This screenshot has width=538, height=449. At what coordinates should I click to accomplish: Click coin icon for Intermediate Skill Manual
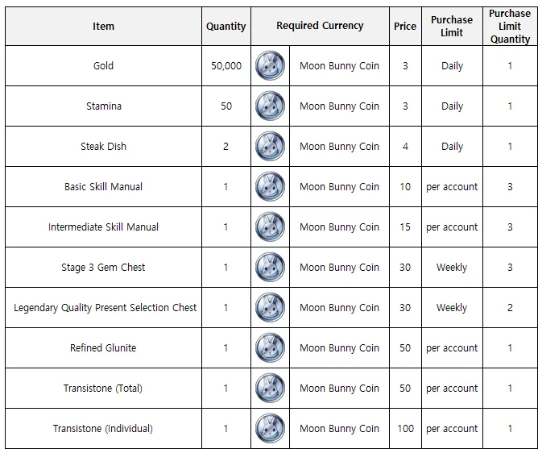tap(271, 227)
